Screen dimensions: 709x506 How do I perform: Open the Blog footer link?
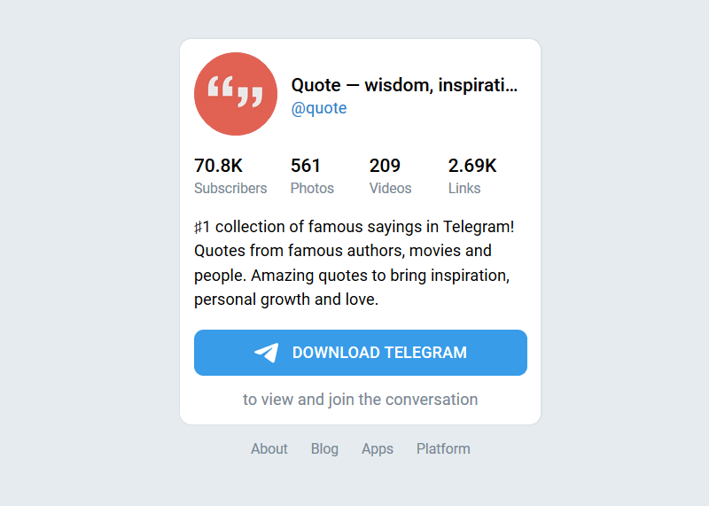(324, 448)
